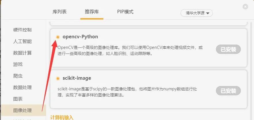Viewport: 254px width, 120px height.
Task: Click the 计算机输入 section heading
Action: click(62, 118)
